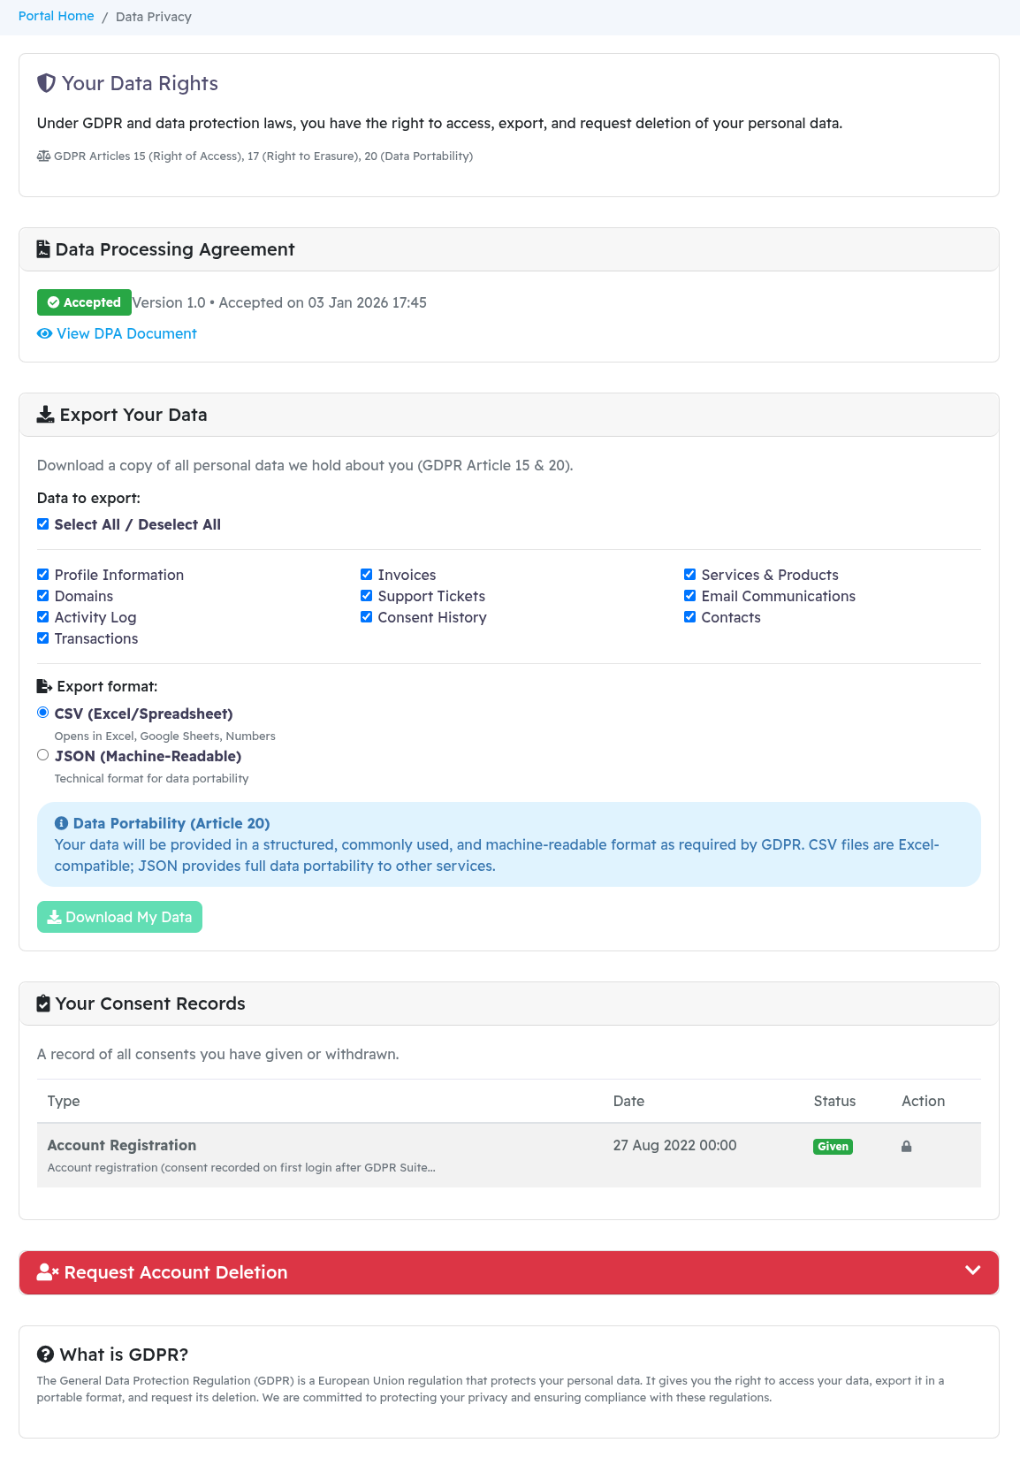Click the info icon in Data Portability notice
This screenshot has width=1020, height=1458.
click(61, 823)
